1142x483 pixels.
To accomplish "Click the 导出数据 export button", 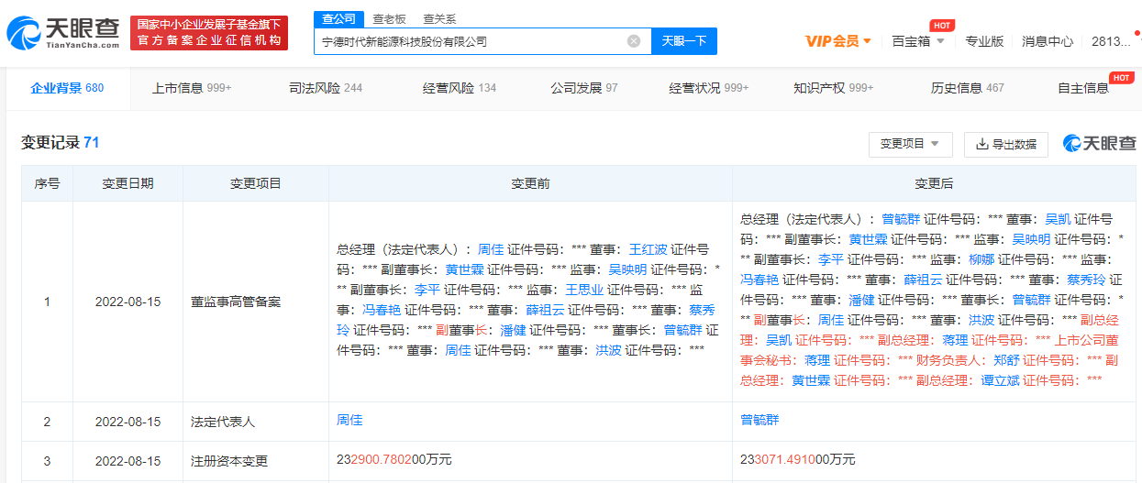I will point(1005,144).
